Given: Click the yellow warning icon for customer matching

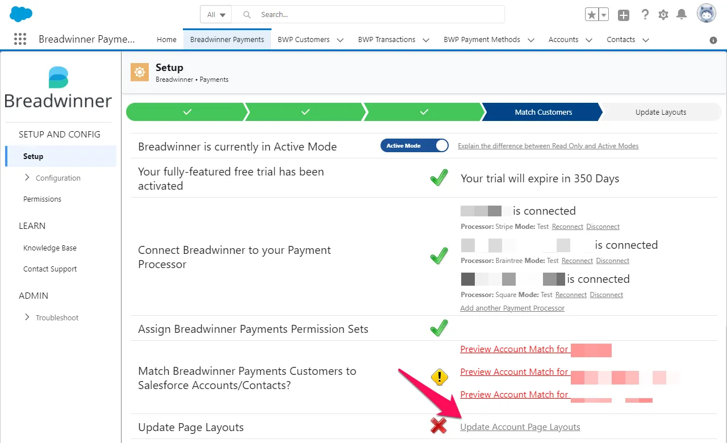Looking at the screenshot, I should [440, 377].
